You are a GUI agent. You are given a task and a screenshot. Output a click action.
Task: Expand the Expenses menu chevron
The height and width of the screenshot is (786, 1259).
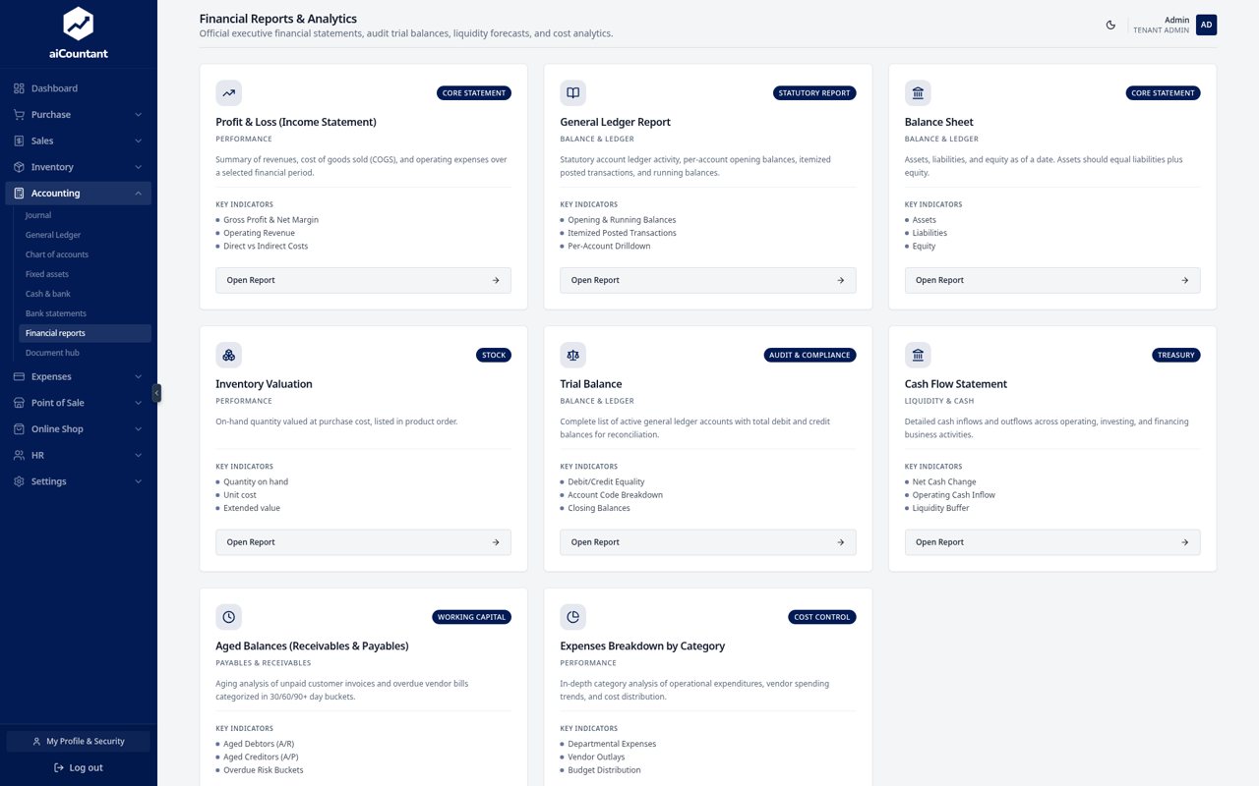click(x=138, y=376)
